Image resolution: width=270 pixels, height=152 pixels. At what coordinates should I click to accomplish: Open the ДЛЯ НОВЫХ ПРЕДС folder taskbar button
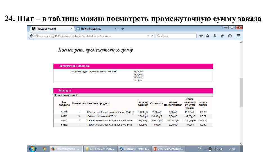(100, 149)
